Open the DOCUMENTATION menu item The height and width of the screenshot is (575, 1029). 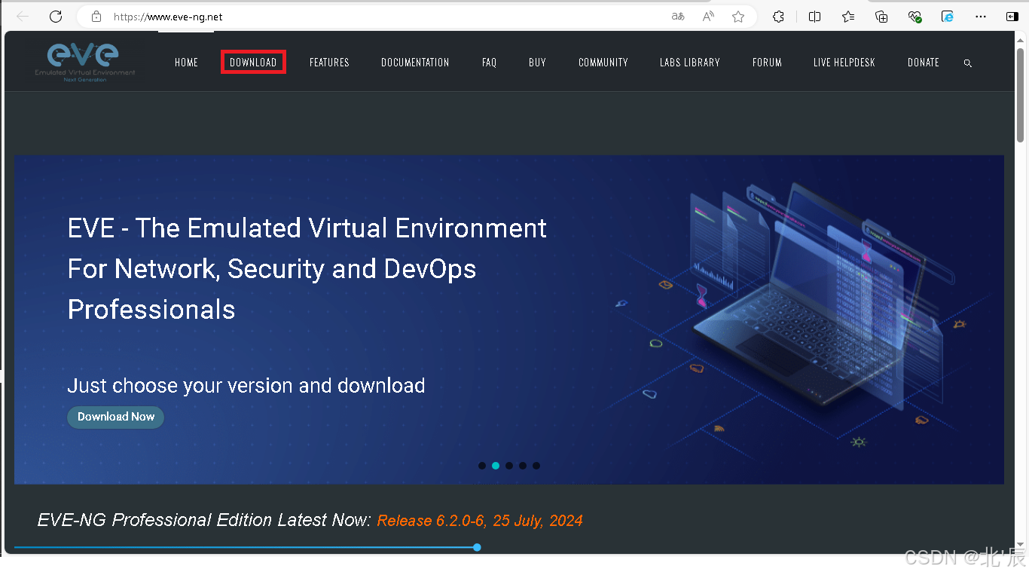point(415,63)
